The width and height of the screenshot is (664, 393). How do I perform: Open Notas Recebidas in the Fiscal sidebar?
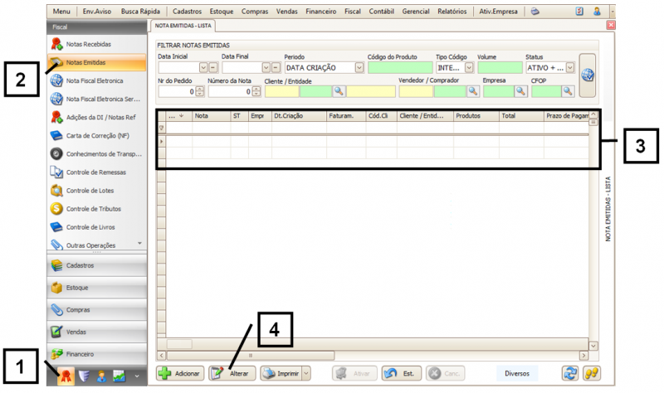point(87,43)
